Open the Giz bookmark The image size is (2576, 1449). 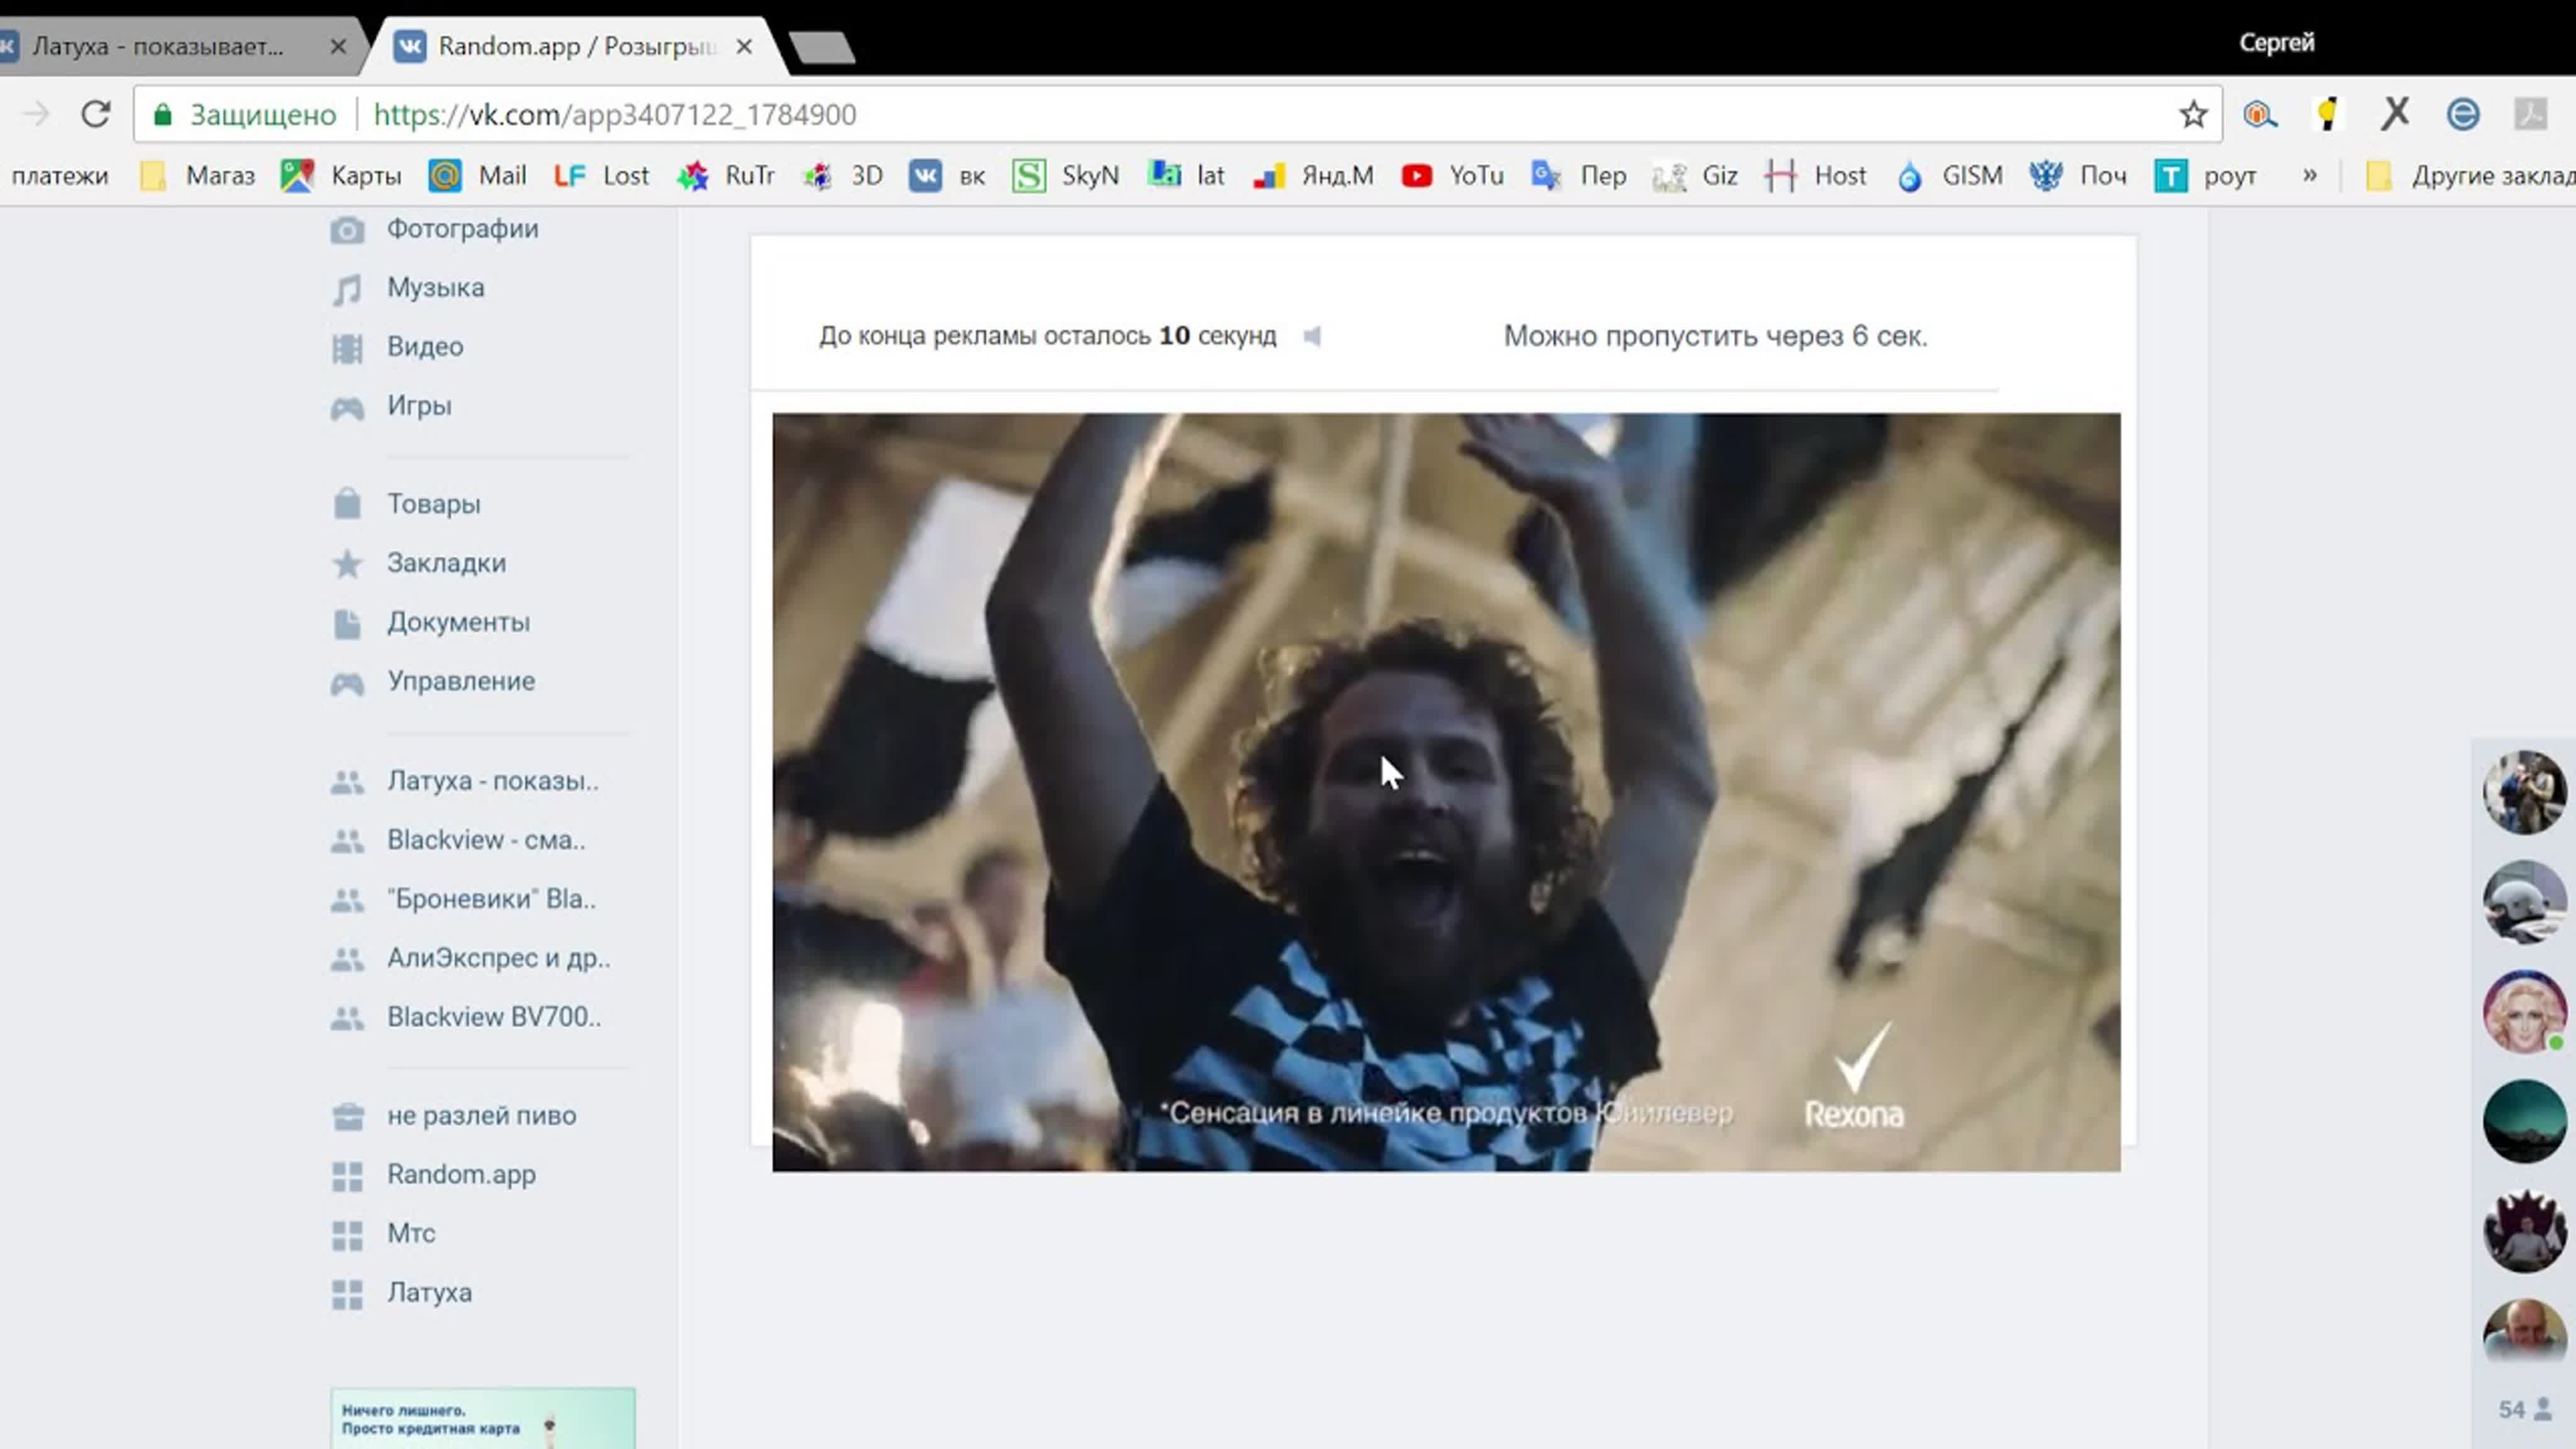coord(1695,176)
